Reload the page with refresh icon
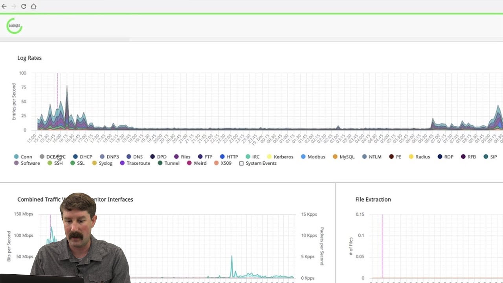 (24, 6)
